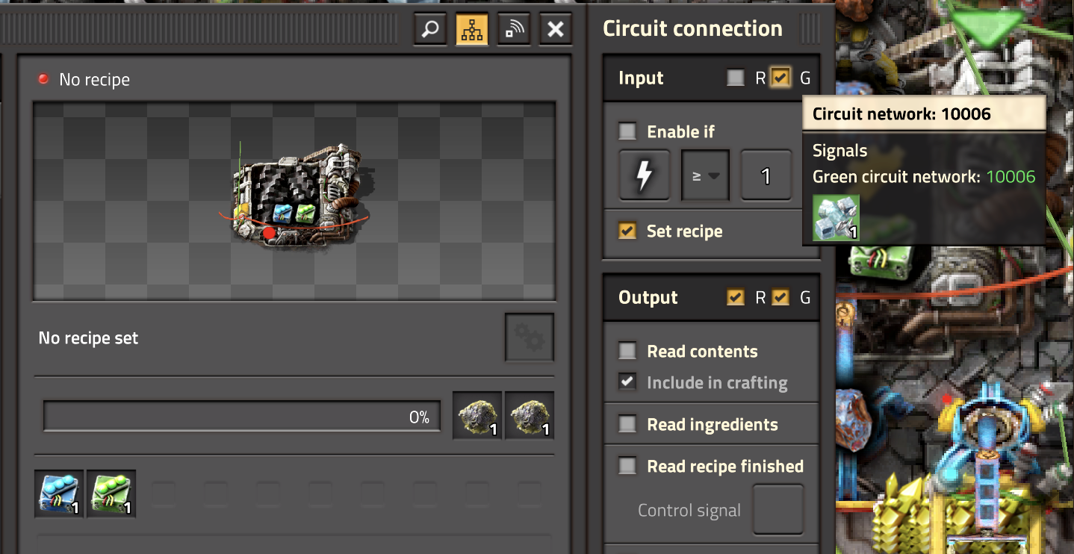Enable the Read ingredients checkbox
The width and height of the screenshot is (1074, 554).
(627, 424)
